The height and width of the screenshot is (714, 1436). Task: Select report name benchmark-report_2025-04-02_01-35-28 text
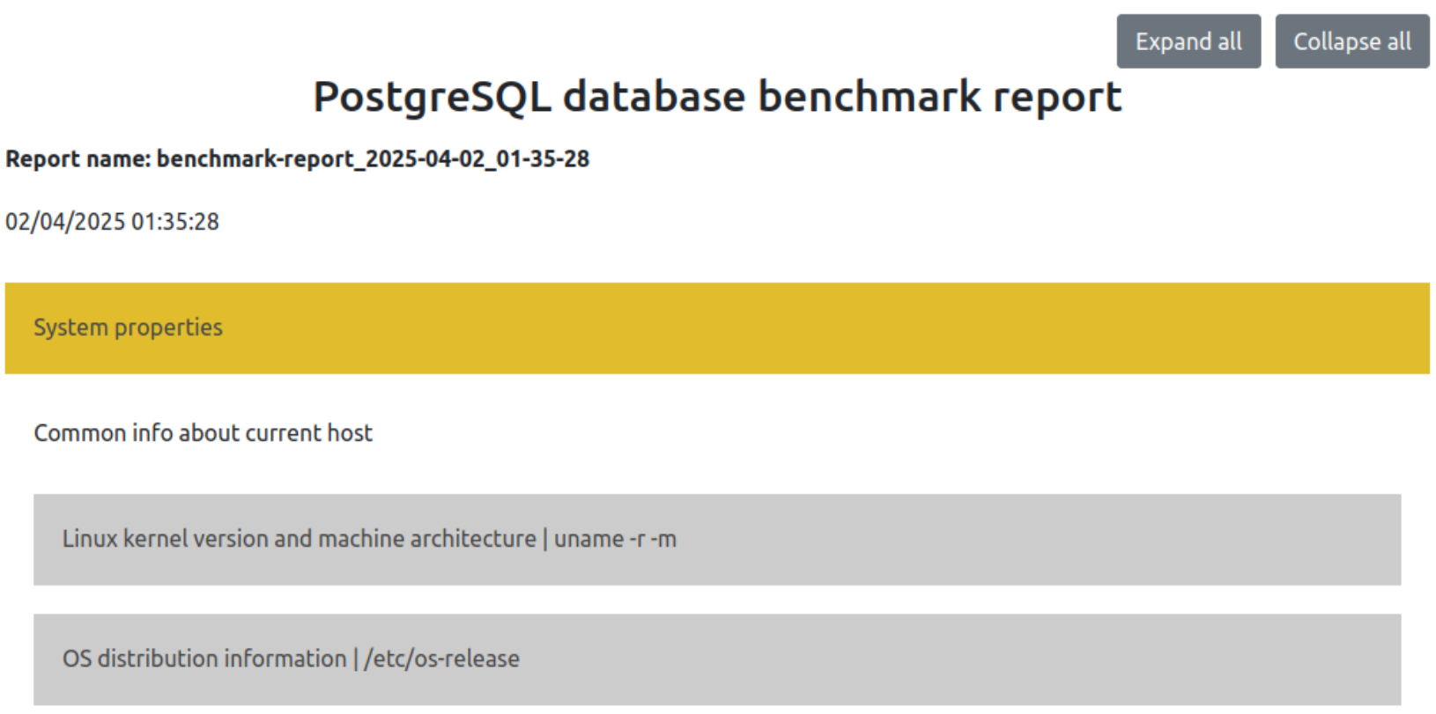(298, 159)
